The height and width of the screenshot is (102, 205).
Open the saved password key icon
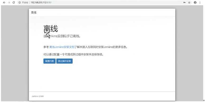click(x=184, y=3)
